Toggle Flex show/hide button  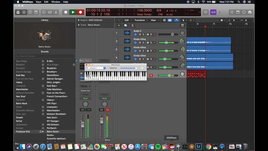click(x=176, y=20)
